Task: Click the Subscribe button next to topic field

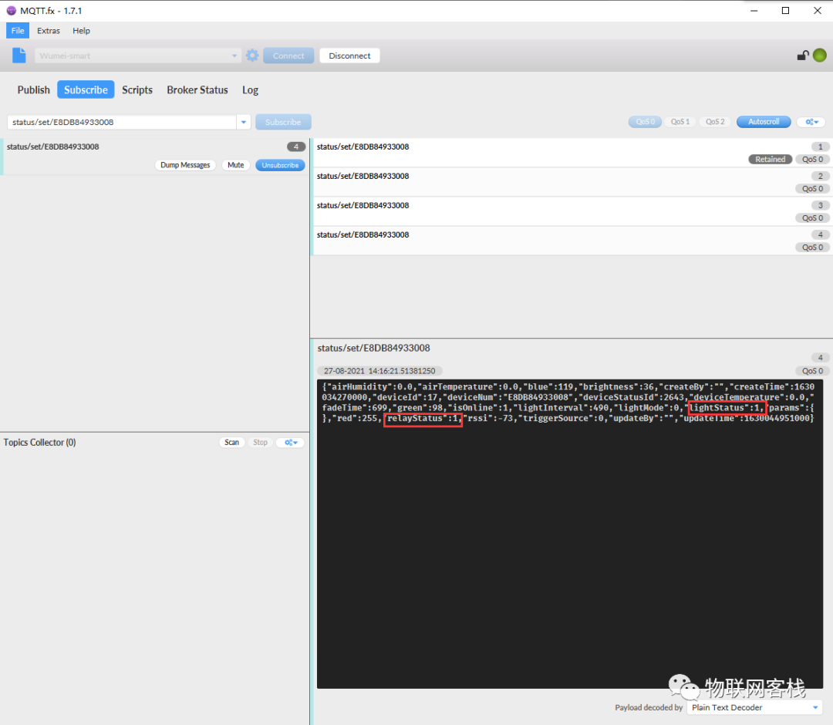Action: click(283, 122)
